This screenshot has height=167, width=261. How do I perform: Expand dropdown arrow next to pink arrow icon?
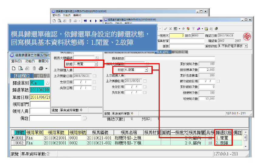202,29
